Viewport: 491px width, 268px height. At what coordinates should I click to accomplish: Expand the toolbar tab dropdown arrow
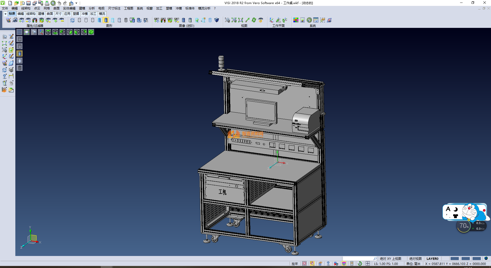(x=5, y=14)
